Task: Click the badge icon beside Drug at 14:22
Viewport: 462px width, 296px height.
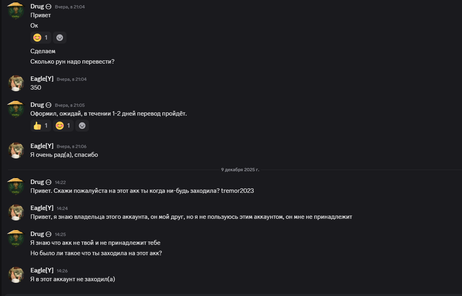Action: pyautogui.click(x=48, y=182)
